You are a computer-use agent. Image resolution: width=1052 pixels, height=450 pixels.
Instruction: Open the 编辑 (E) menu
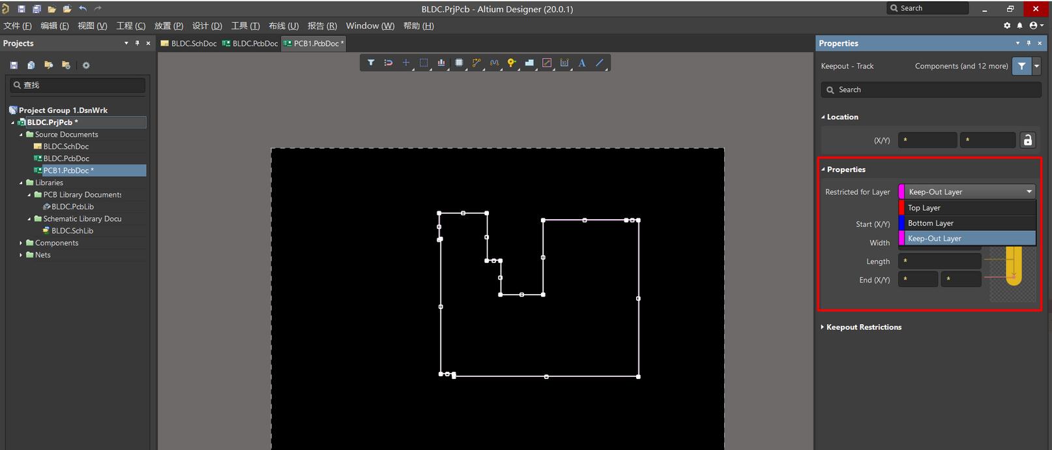(x=55, y=25)
